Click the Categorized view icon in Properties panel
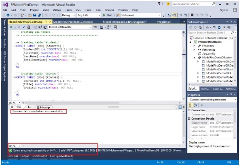Screen dimensions: 240x165 [190, 105]
